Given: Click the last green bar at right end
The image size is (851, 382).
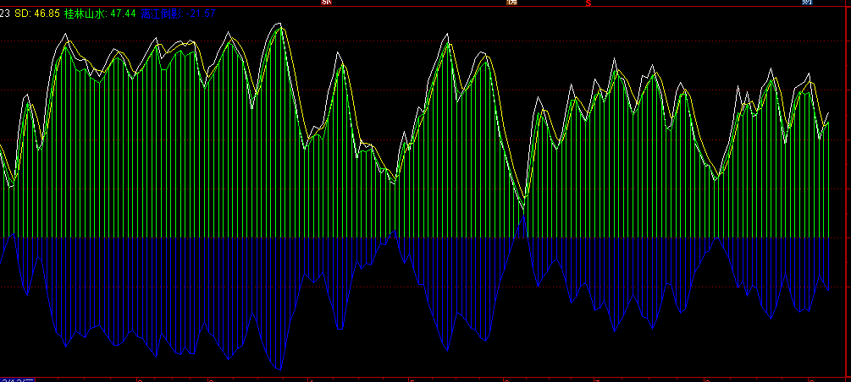Looking at the screenshot, I should (828, 179).
